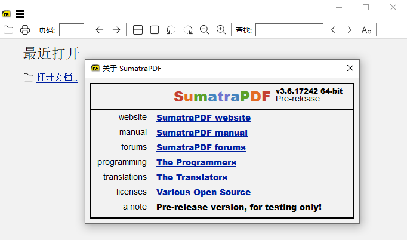
Task: Go to previous page with left arrow
Action: tap(100, 30)
